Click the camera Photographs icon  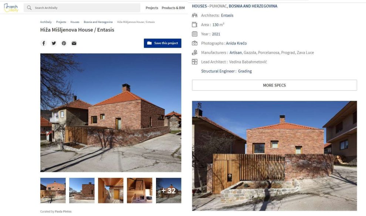(194, 43)
